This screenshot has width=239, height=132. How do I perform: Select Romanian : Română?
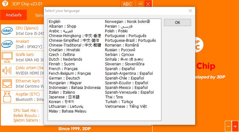122,45
